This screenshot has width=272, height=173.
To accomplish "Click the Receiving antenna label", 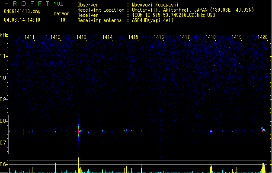I will [x=99, y=20].
